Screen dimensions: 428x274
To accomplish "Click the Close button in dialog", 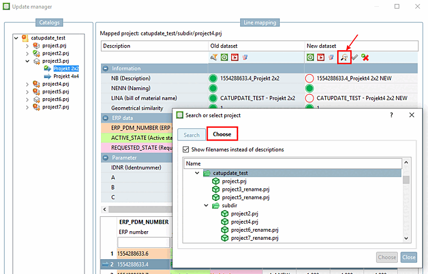I will 409,257.
